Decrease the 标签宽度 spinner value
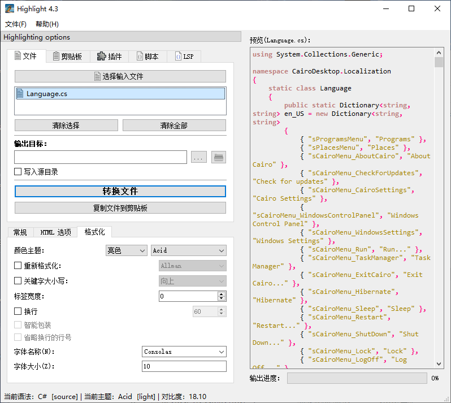Image resolution: width=451 pixels, height=403 pixels. click(221, 298)
